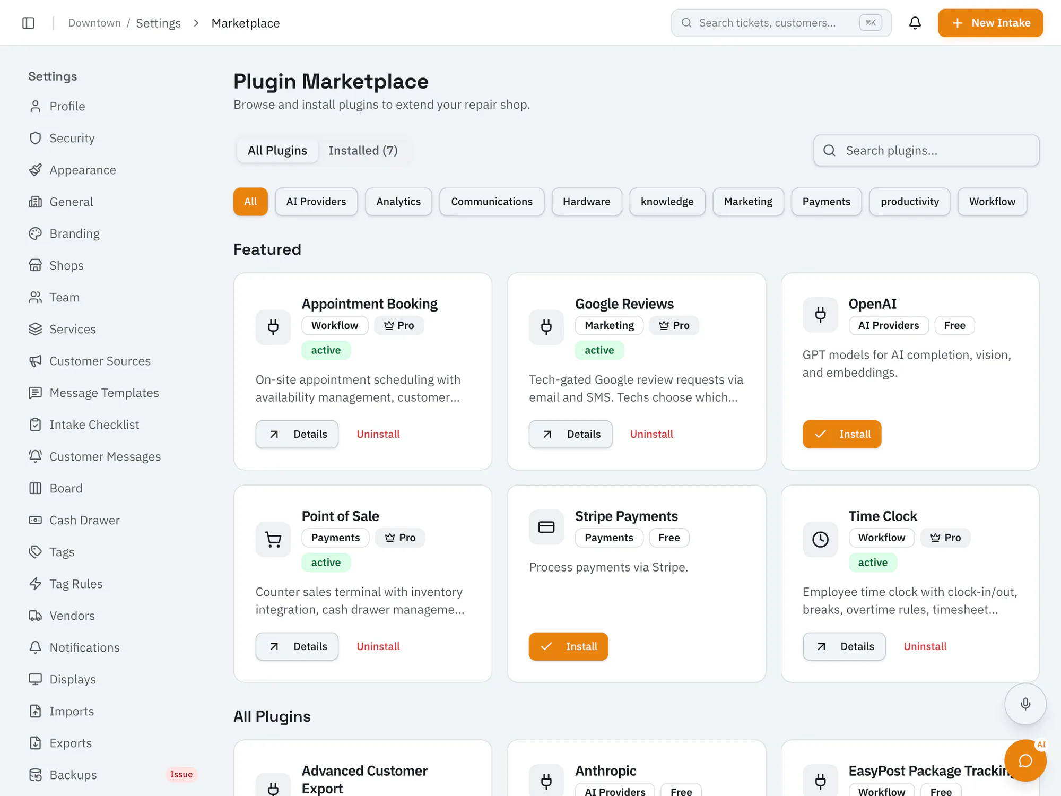Filter by AI Providers category
The image size is (1061, 796).
[x=316, y=202]
